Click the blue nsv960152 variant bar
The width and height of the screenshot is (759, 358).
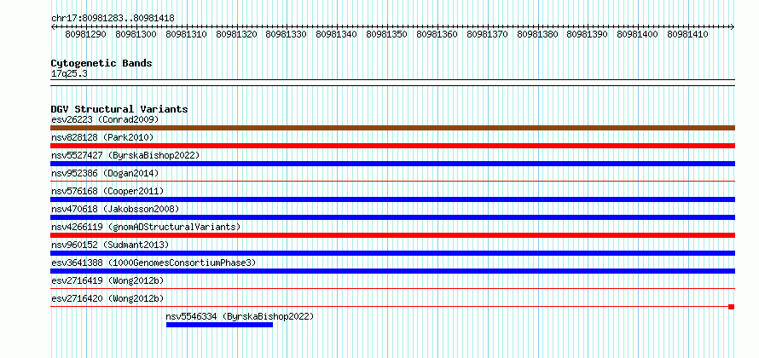[392, 253]
